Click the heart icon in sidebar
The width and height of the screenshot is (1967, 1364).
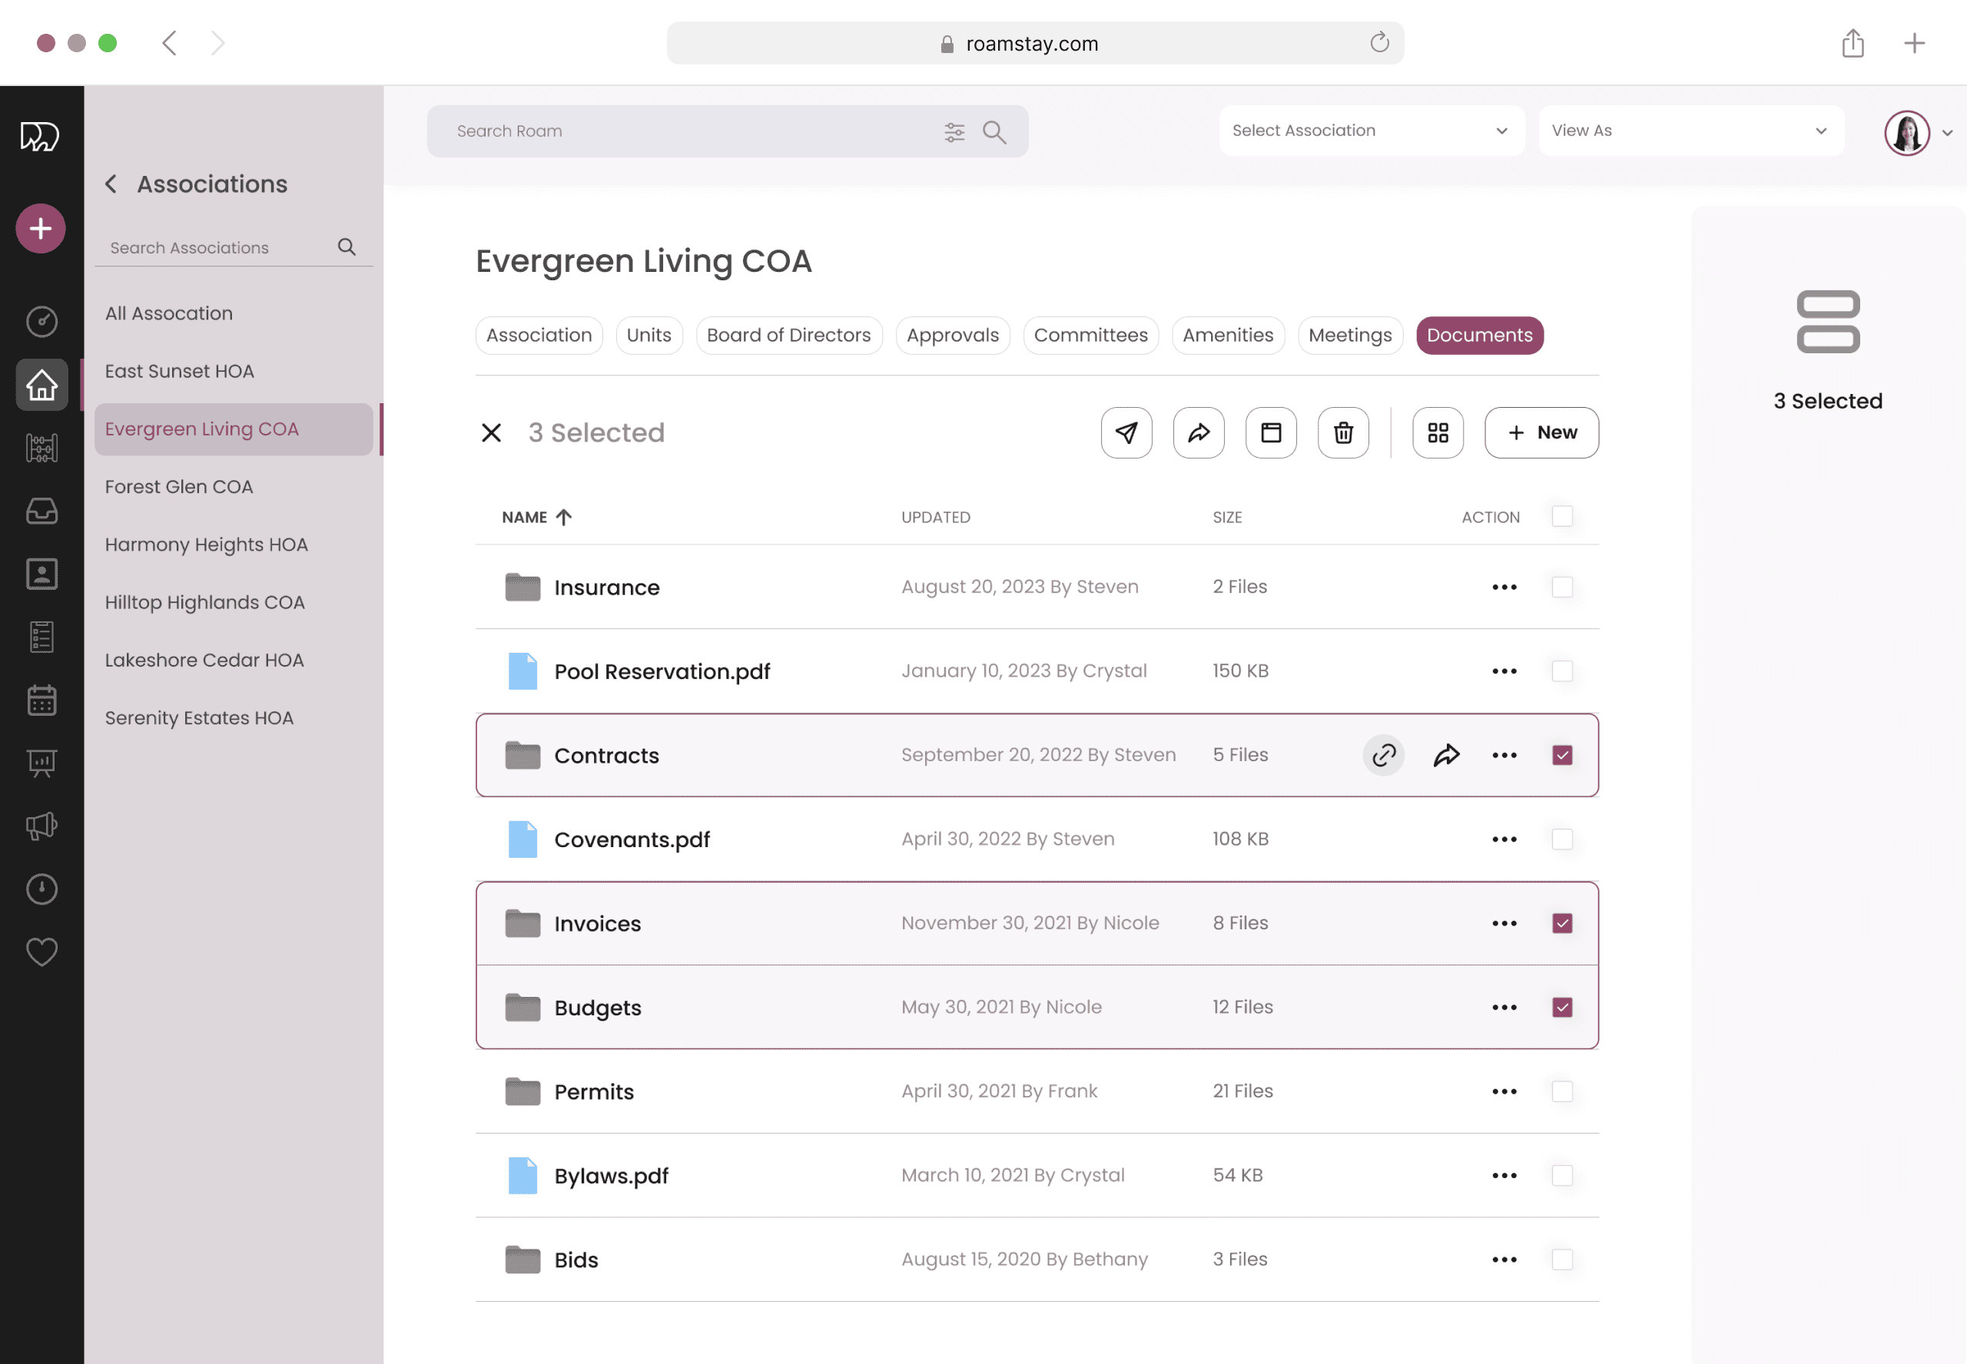(x=41, y=952)
